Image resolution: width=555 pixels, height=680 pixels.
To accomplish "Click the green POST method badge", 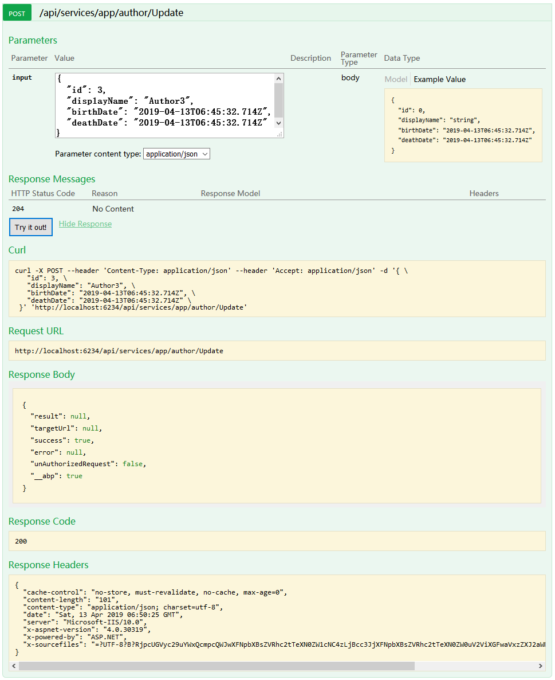I will tap(17, 13).
